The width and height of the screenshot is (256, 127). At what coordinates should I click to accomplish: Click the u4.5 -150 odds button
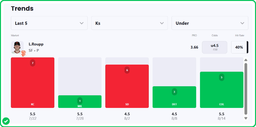coord(214,47)
